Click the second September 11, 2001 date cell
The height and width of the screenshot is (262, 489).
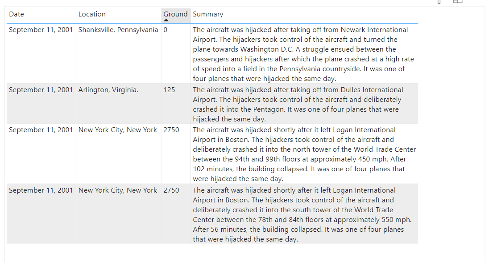[x=41, y=89]
